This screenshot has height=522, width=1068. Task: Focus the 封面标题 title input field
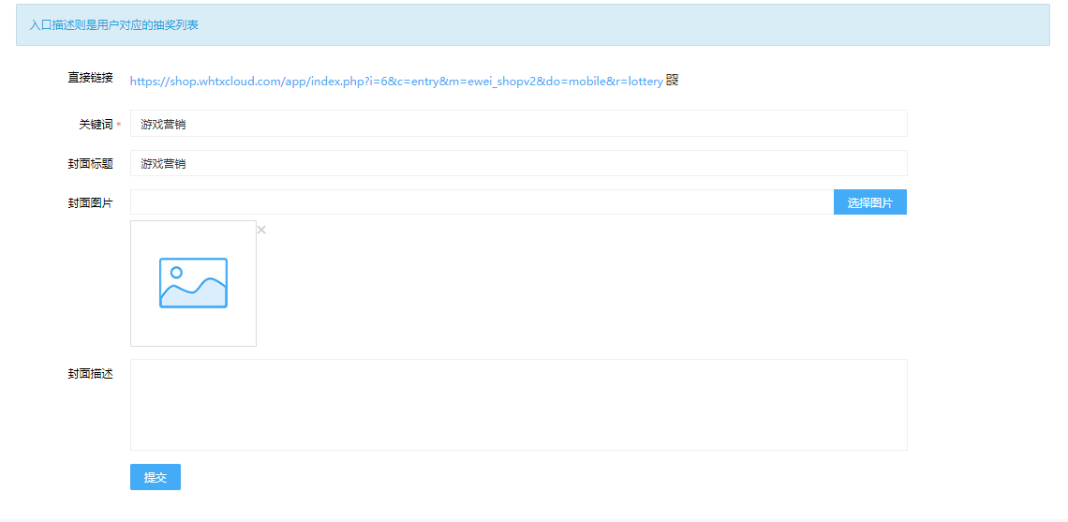[x=518, y=163]
